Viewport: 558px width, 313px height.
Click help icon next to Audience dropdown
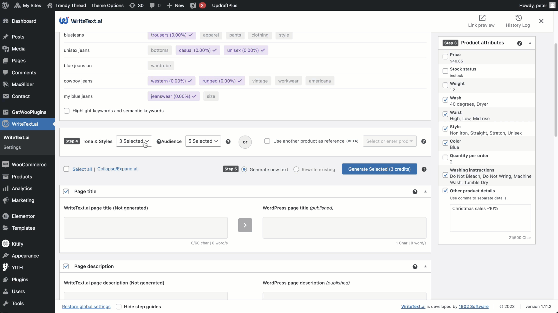(x=228, y=141)
